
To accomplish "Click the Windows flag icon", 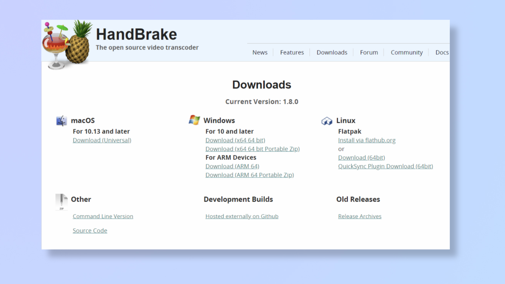I will [194, 120].
